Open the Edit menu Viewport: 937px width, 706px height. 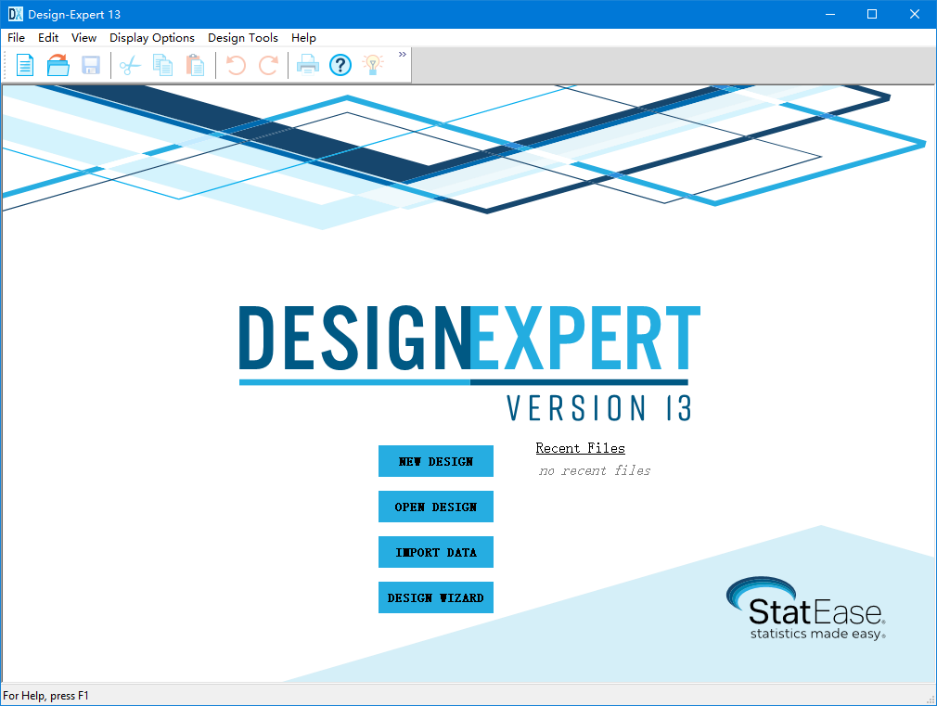tap(48, 38)
